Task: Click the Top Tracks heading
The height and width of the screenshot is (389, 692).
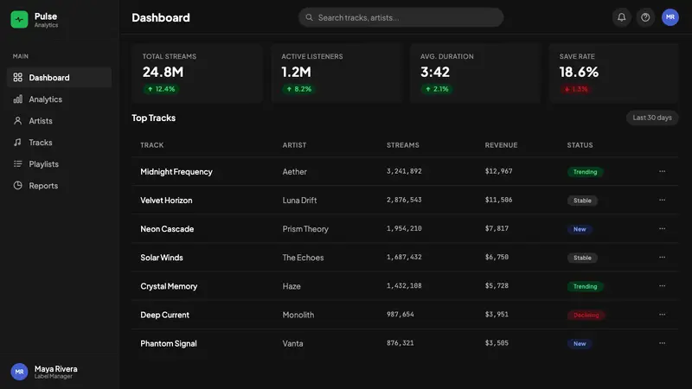Action: pyautogui.click(x=154, y=118)
